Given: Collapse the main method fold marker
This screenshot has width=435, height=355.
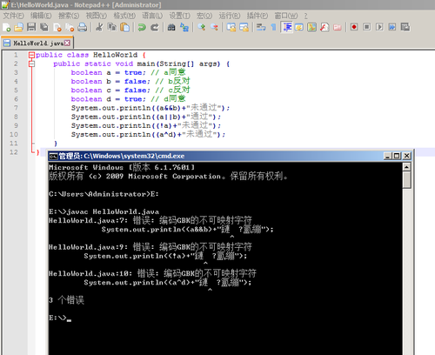Looking at the screenshot, I should tap(31, 64).
